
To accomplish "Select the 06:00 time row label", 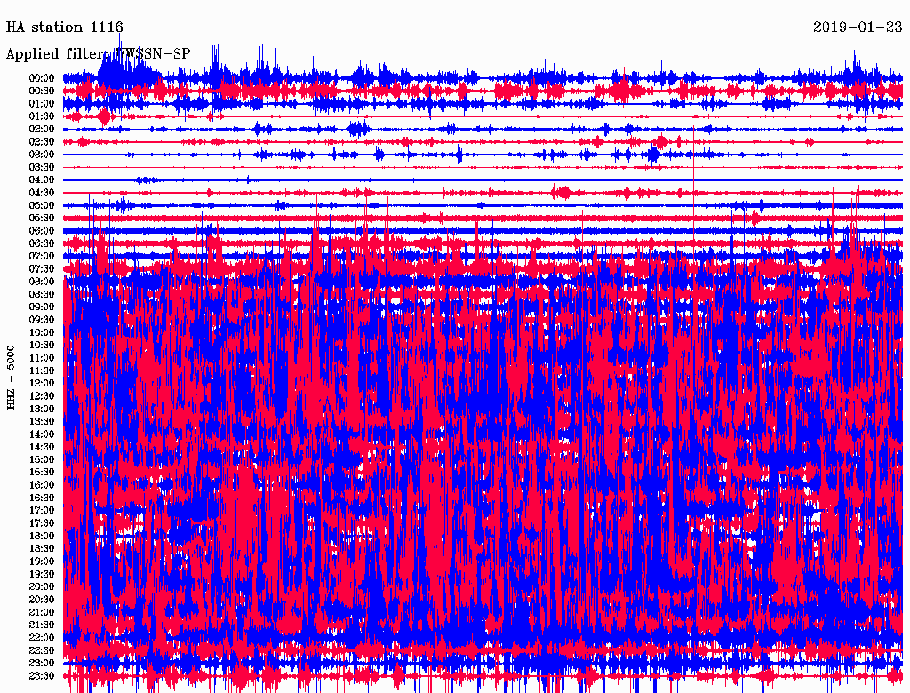I will (42, 231).
